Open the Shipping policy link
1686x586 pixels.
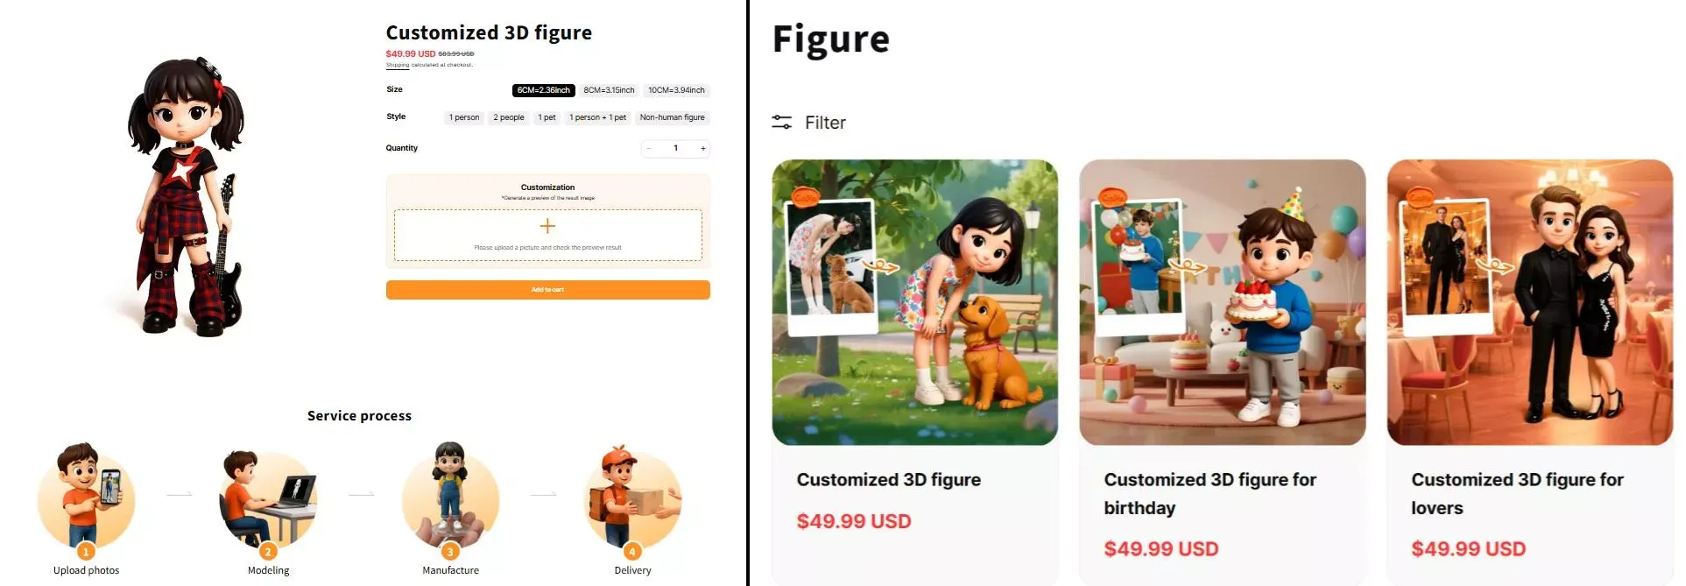[398, 65]
